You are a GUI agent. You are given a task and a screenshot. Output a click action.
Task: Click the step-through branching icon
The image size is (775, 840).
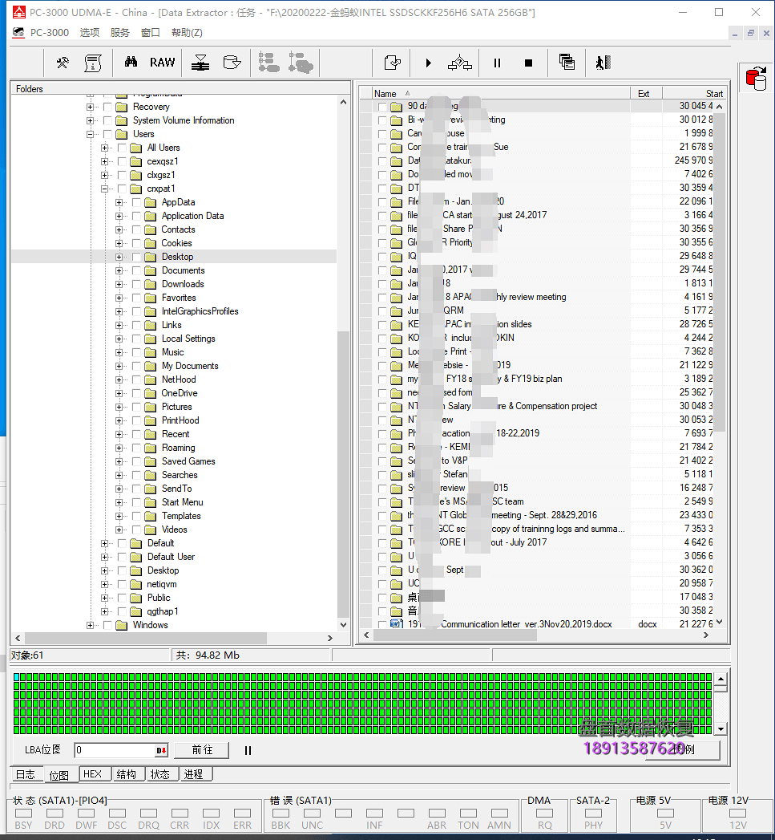pyautogui.click(x=460, y=63)
